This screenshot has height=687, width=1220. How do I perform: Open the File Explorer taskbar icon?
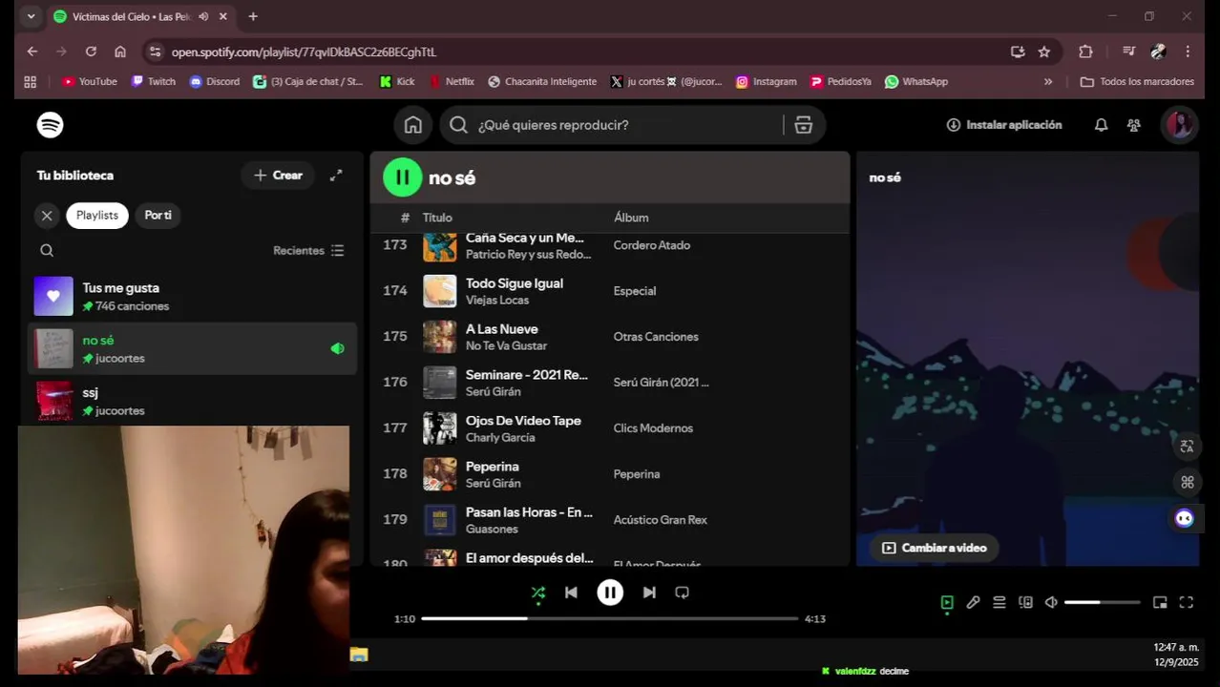point(359,655)
